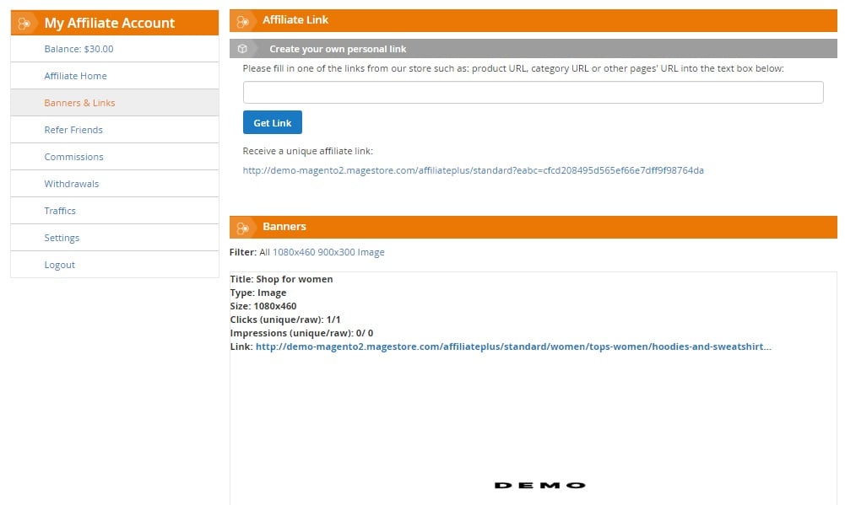845x505 pixels.
Task: Click the Impressions (unique/raw): 0/ 0 text
Action: coord(302,333)
